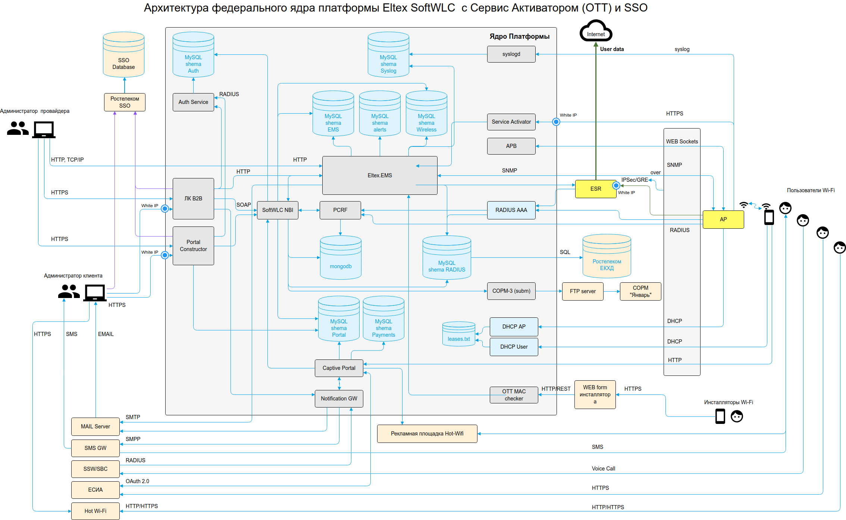Click the Ростелеком SSO box
This screenshot has width=846, height=520.
pos(124,102)
